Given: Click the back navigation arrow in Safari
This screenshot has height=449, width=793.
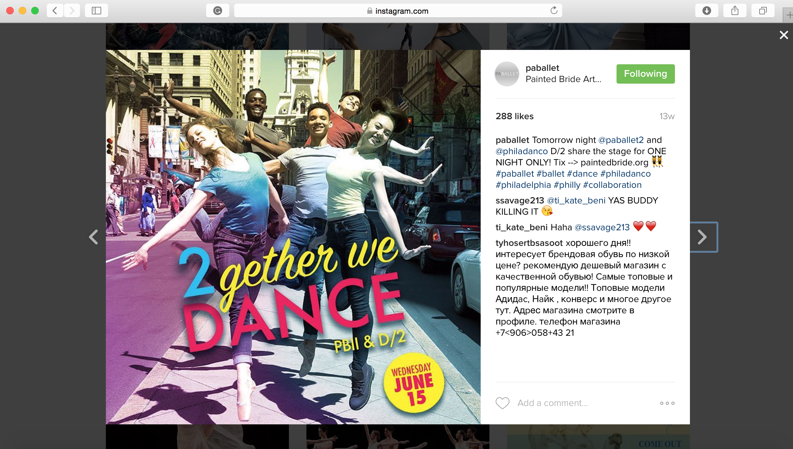Looking at the screenshot, I should pyautogui.click(x=55, y=10).
